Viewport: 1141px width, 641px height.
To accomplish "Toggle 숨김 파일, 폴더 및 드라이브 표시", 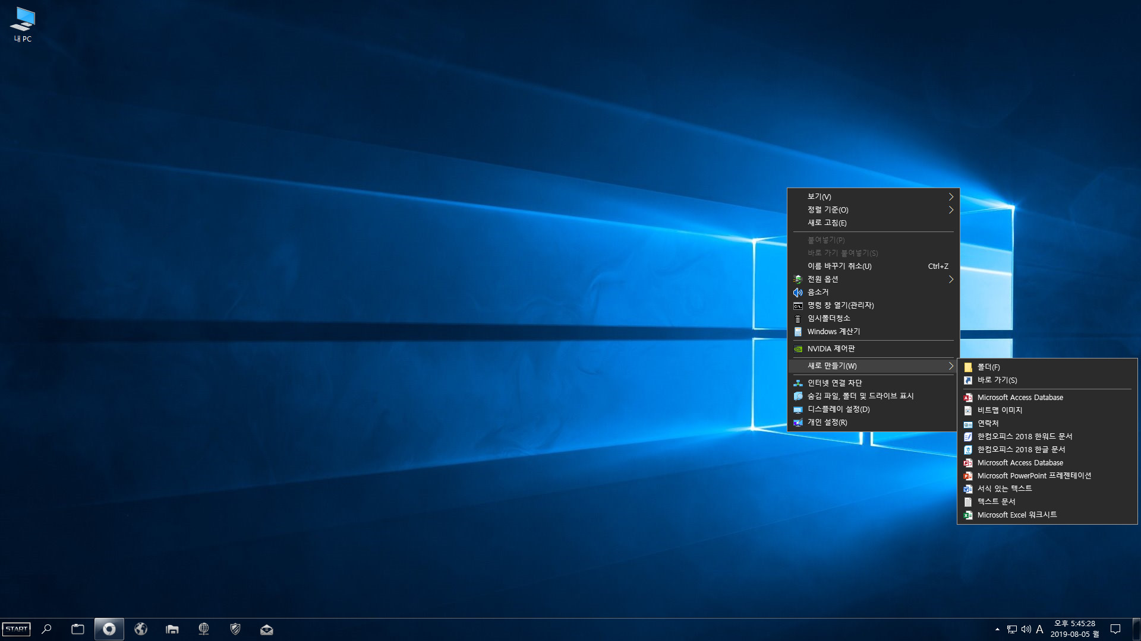I will coord(874,396).
